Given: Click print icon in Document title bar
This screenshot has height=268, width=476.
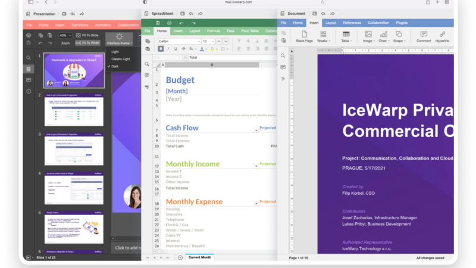Looking at the screenshot, I should (x=315, y=14).
